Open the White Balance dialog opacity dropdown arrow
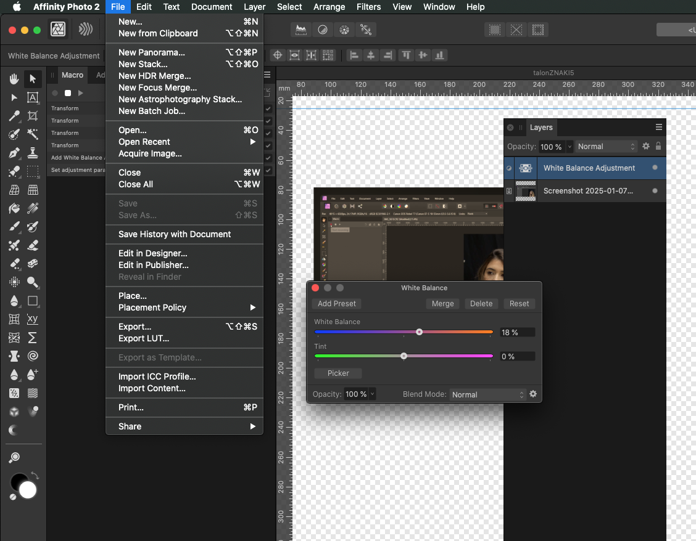696x541 pixels. tap(372, 394)
